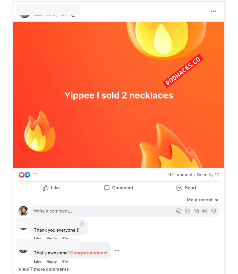Image resolution: width=238 pixels, height=274 pixels.
Task: Click the Messenger Send icon
Action: click(x=179, y=188)
